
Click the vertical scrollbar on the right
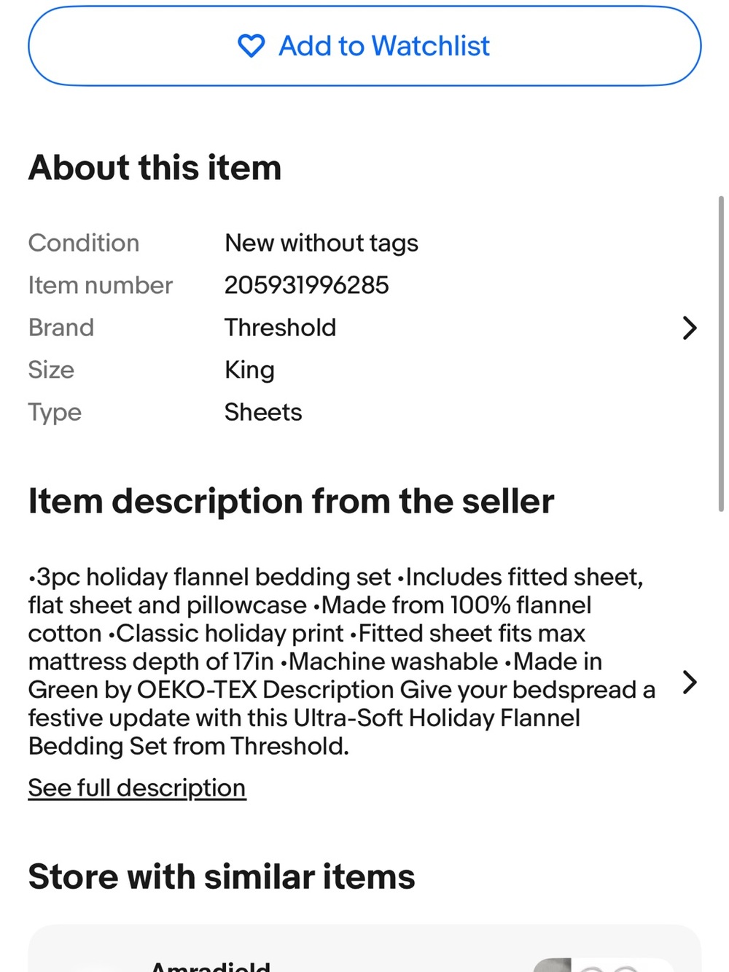pos(721,354)
